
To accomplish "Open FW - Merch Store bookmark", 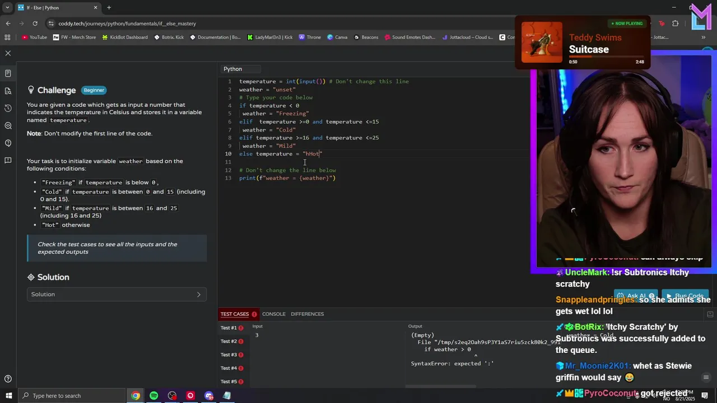I will pos(75,38).
